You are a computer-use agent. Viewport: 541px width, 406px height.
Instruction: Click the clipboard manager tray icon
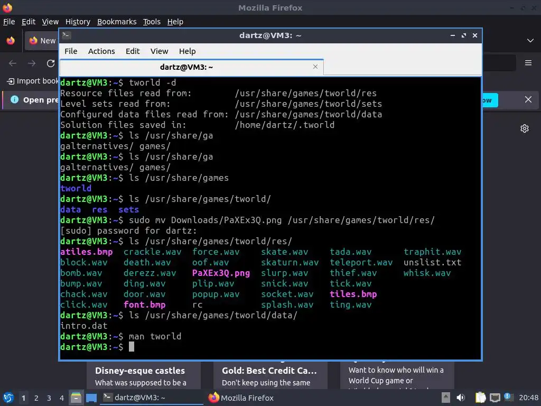[480, 398]
